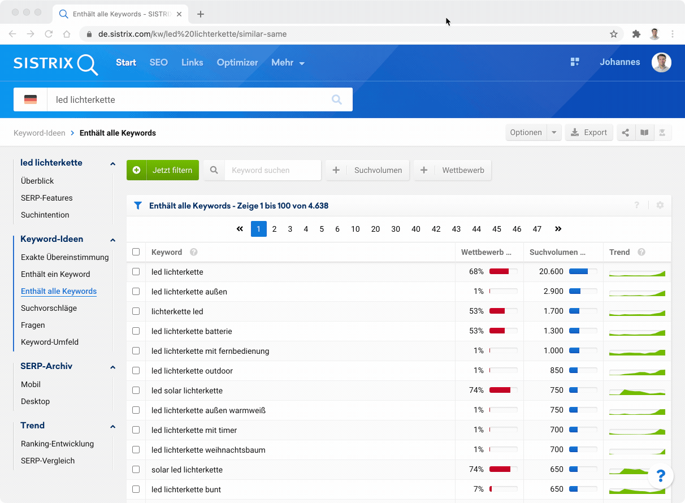Check the box for 'led lichterkette außen'

pyautogui.click(x=136, y=292)
